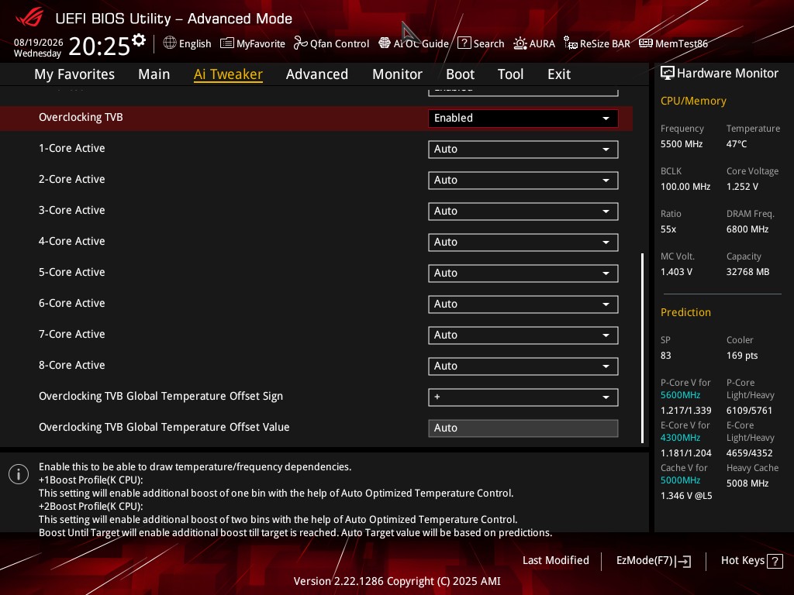
Task: Select the Overclocking TVB label
Action: [x=81, y=118]
